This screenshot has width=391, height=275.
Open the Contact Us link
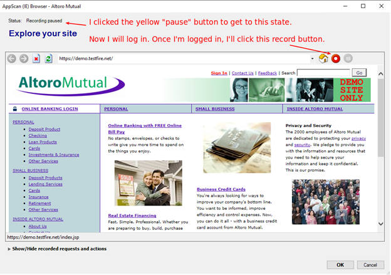coord(243,73)
